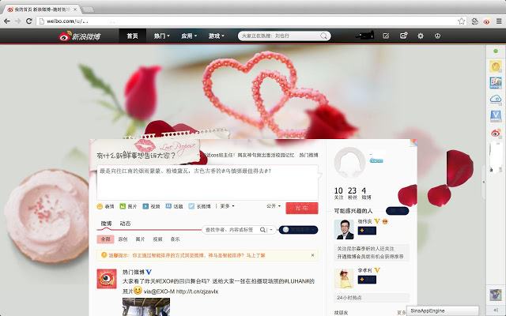Click the dark button beside 可能感兴趣的人

(x=397, y=211)
